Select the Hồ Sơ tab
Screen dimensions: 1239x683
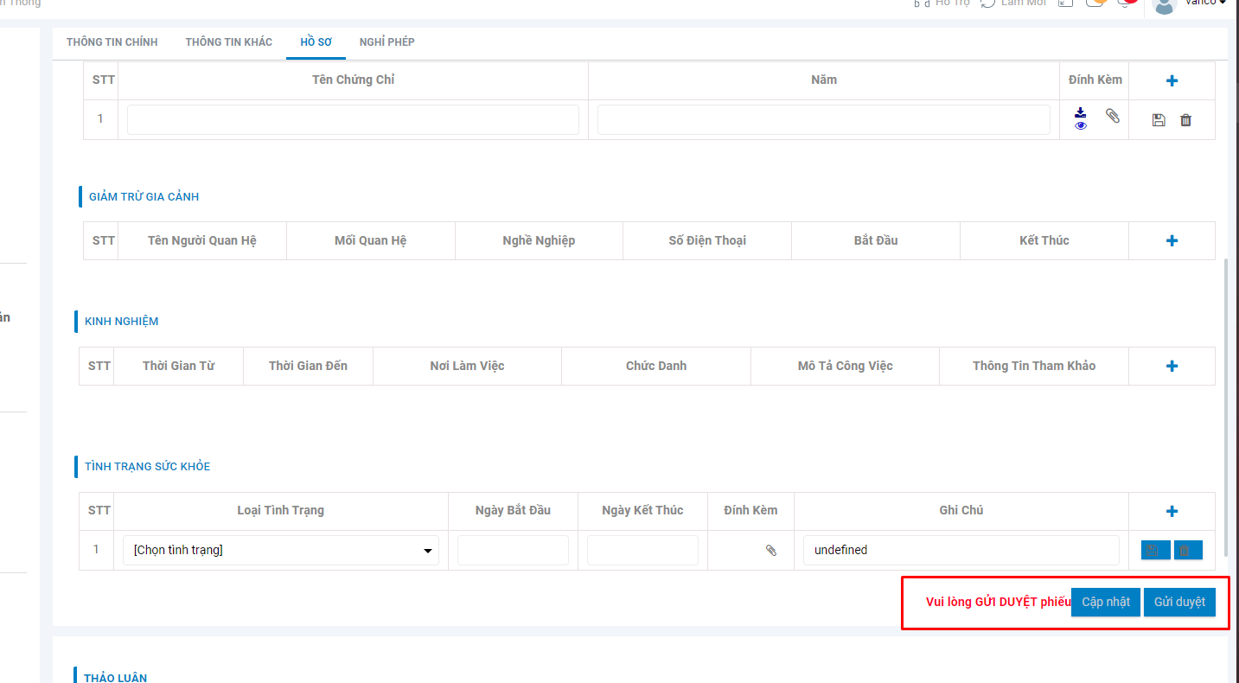point(316,41)
